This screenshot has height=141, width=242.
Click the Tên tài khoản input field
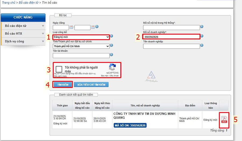coord(81,55)
